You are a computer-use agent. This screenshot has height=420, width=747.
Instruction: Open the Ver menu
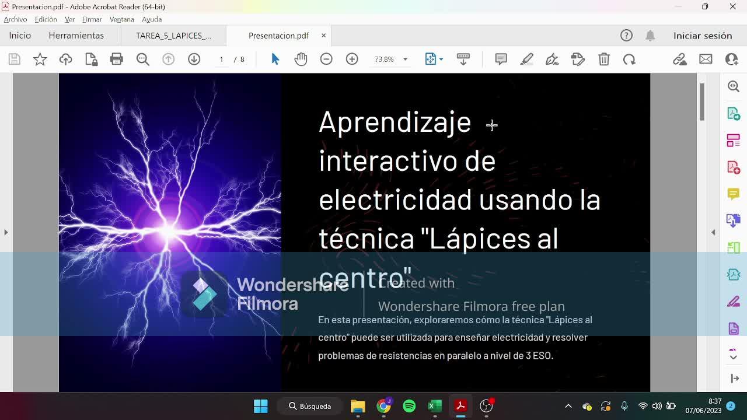(x=69, y=19)
